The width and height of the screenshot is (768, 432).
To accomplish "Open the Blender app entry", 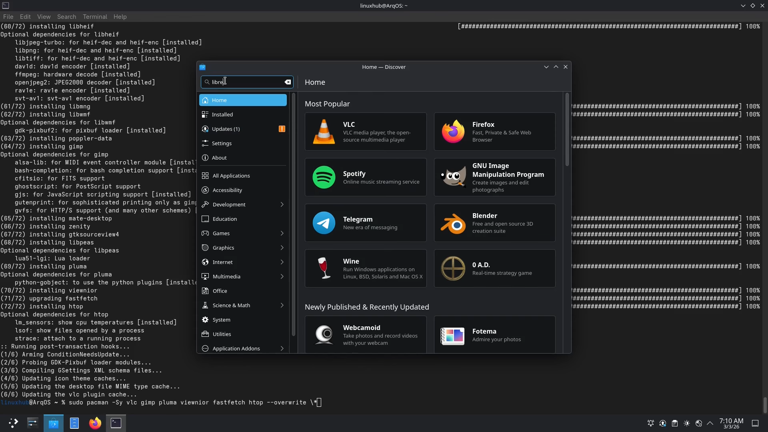I will click(x=494, y=223).
